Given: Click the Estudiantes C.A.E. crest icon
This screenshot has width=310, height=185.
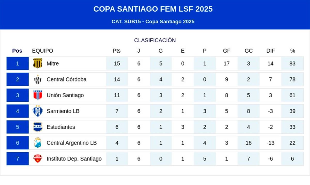Looking at the screenshot, I should click(38, 127).
